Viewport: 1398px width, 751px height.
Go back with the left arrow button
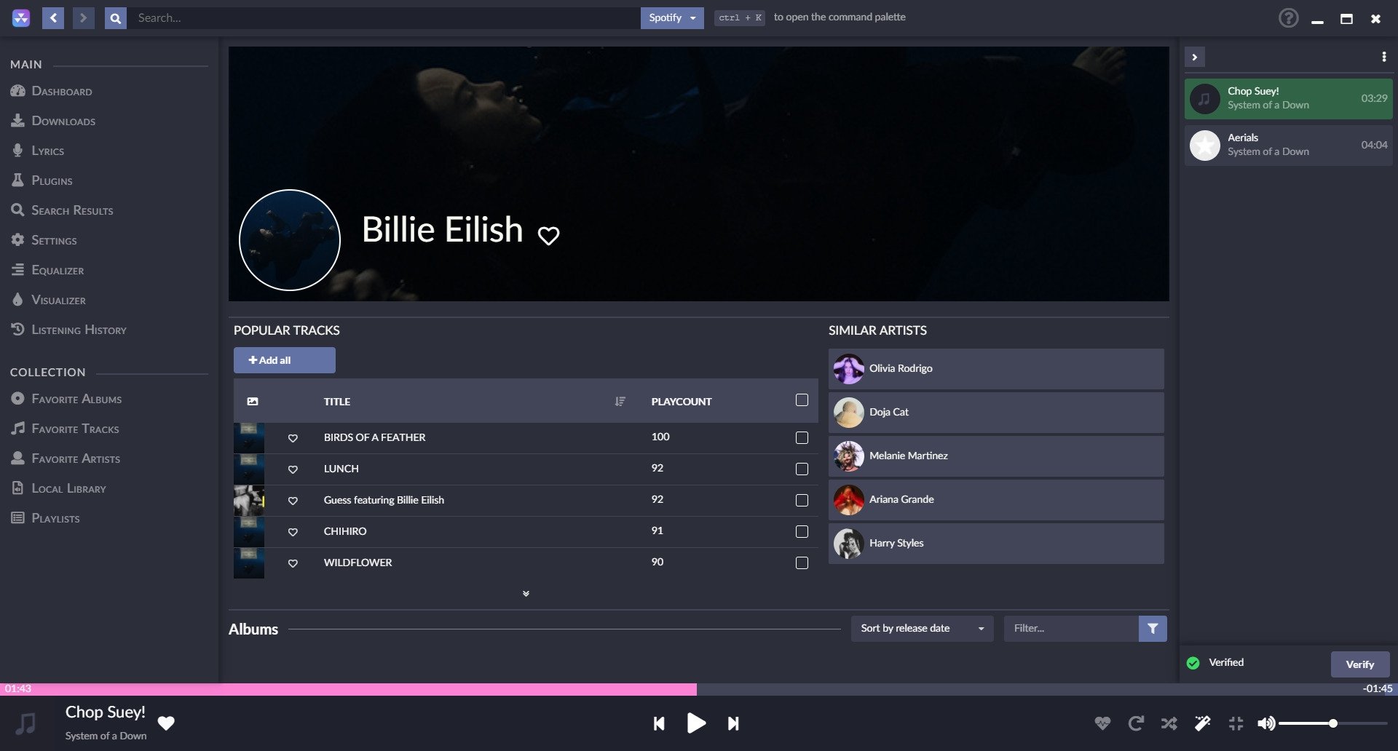[53, 18]
